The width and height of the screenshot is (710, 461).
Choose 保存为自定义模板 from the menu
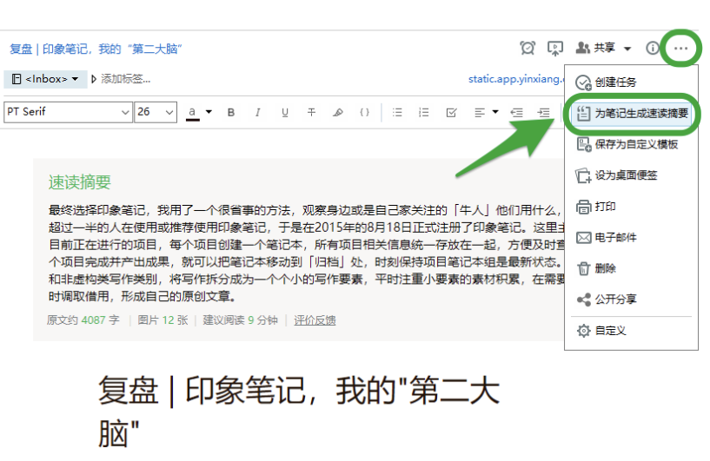[x=631, y=144]
